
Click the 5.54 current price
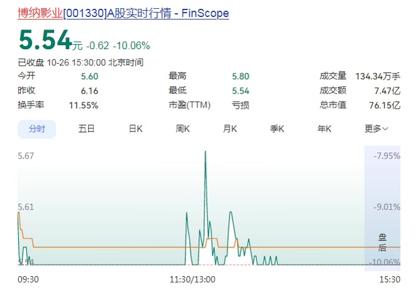click(x=45, y=40)
